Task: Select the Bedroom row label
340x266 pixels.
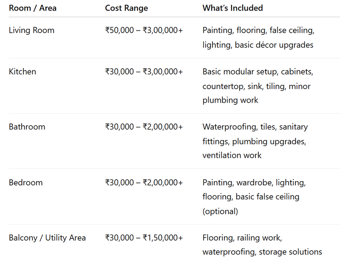Action: point(26,183)
